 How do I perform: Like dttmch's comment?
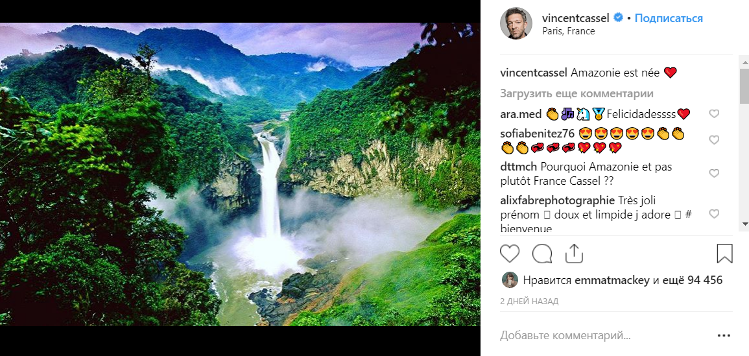tap(714, 174)
